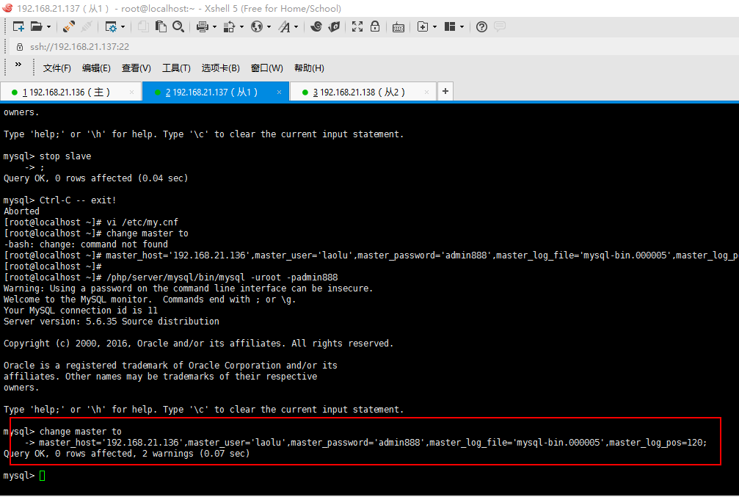Click the lock screen padlock icon
Screen dimensions: 739x497
(x=375, y=27)
